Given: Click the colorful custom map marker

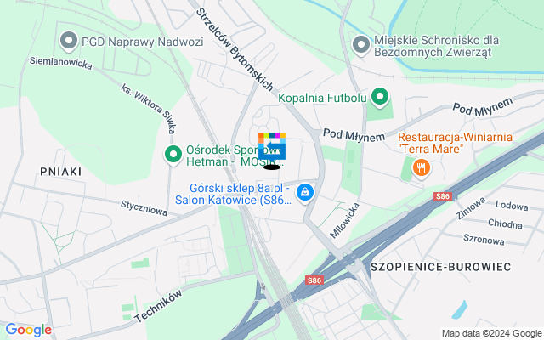Looking at the screenshot, I should [x=272, y=146].
